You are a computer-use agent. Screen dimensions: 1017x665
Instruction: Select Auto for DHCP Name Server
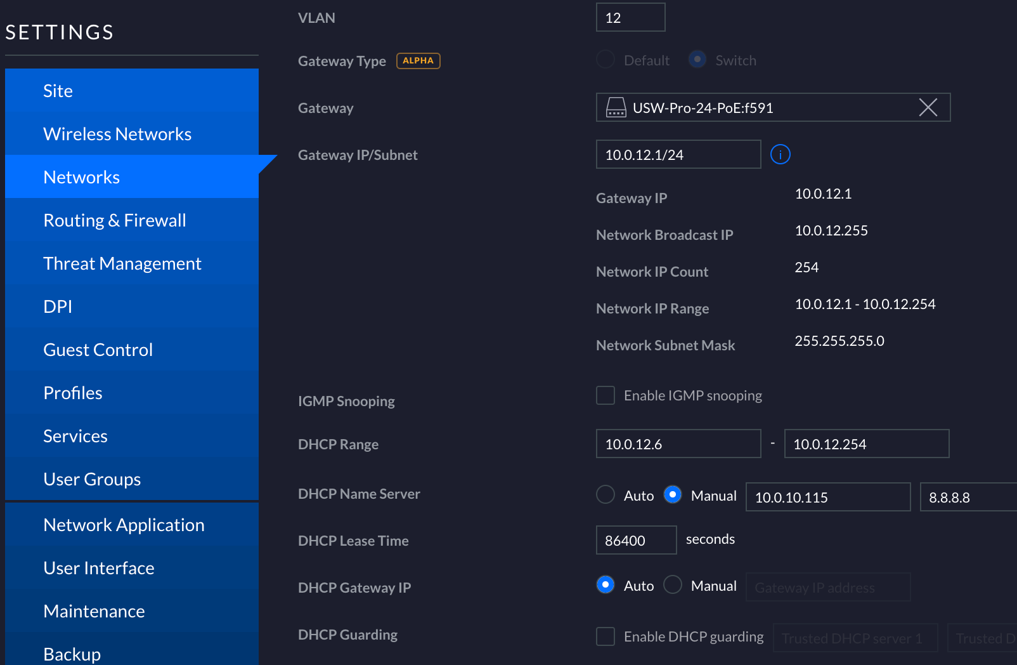coord(606,494)
